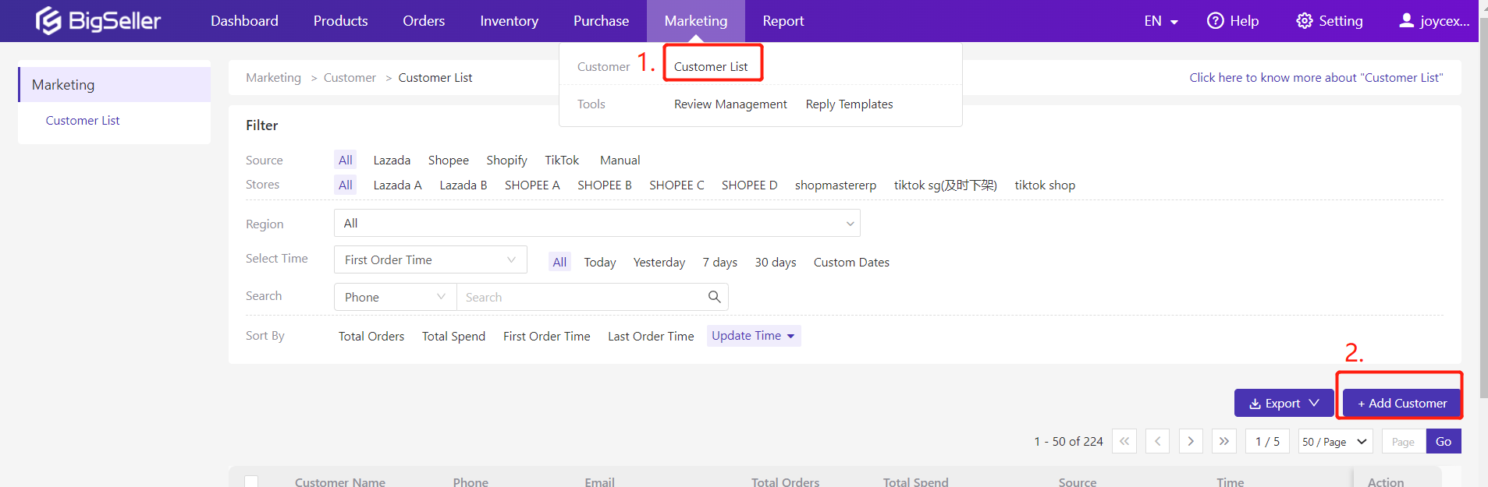Open the Dashboard menu

pos(244,21)
